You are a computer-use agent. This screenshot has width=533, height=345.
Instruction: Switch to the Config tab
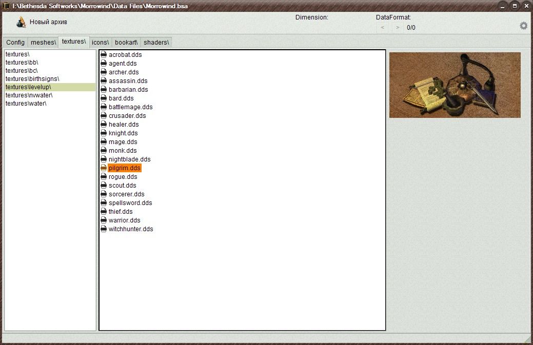15,42
